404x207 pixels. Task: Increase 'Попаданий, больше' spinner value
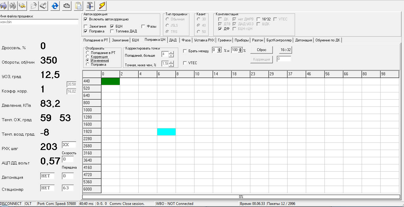pyautogui.click(x=171, y=53)
